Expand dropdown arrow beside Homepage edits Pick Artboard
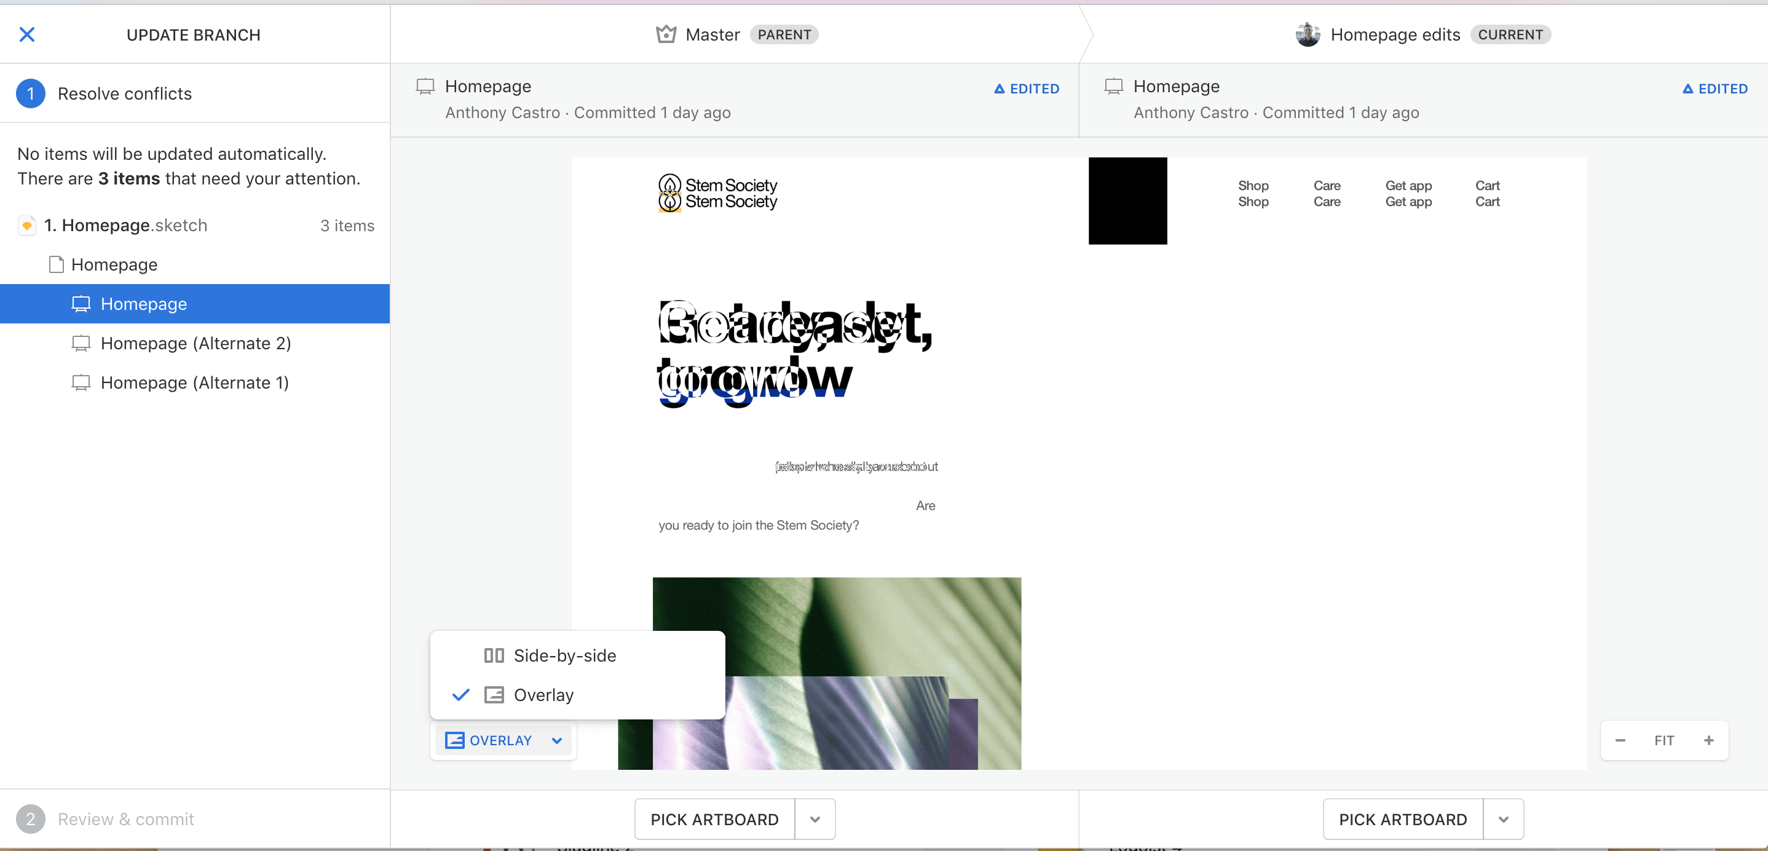Viewport: 1768px width, 851px height. coord(1503,820)
